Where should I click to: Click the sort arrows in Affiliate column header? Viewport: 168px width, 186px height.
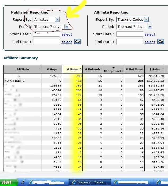tap(40, 70)
